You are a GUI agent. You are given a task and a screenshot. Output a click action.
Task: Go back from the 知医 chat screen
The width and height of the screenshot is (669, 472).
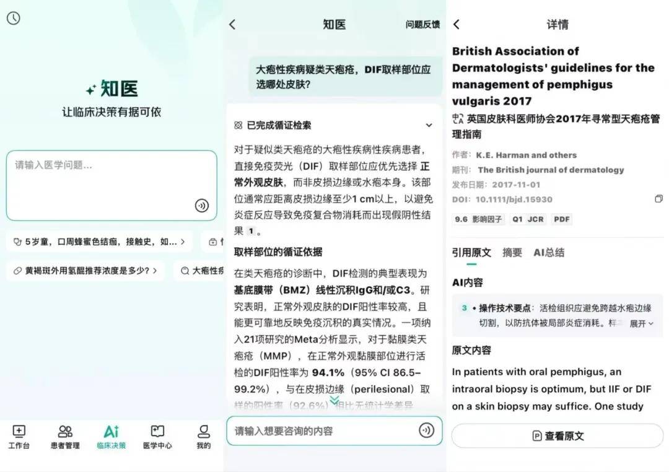[232, 24]
